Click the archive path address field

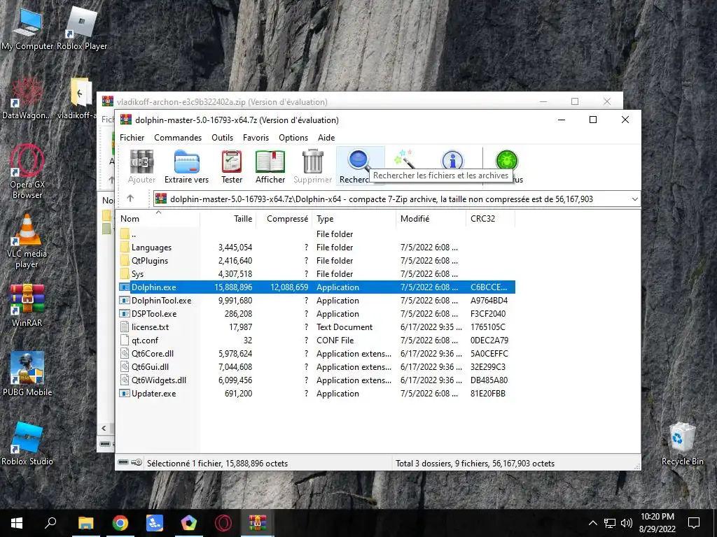click(x=396, y=199)
